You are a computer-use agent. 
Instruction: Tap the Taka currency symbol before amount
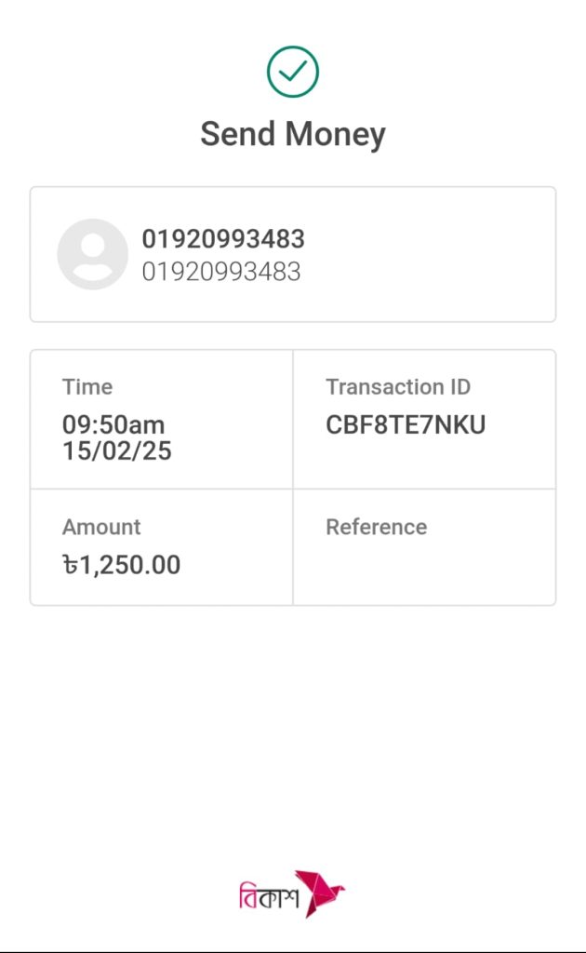tap(70, 565)
